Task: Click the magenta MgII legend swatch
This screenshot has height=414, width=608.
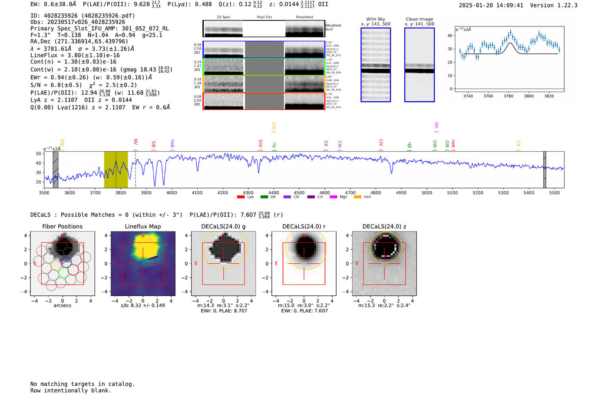Action: pyautogui.click(x=334, y=197)
